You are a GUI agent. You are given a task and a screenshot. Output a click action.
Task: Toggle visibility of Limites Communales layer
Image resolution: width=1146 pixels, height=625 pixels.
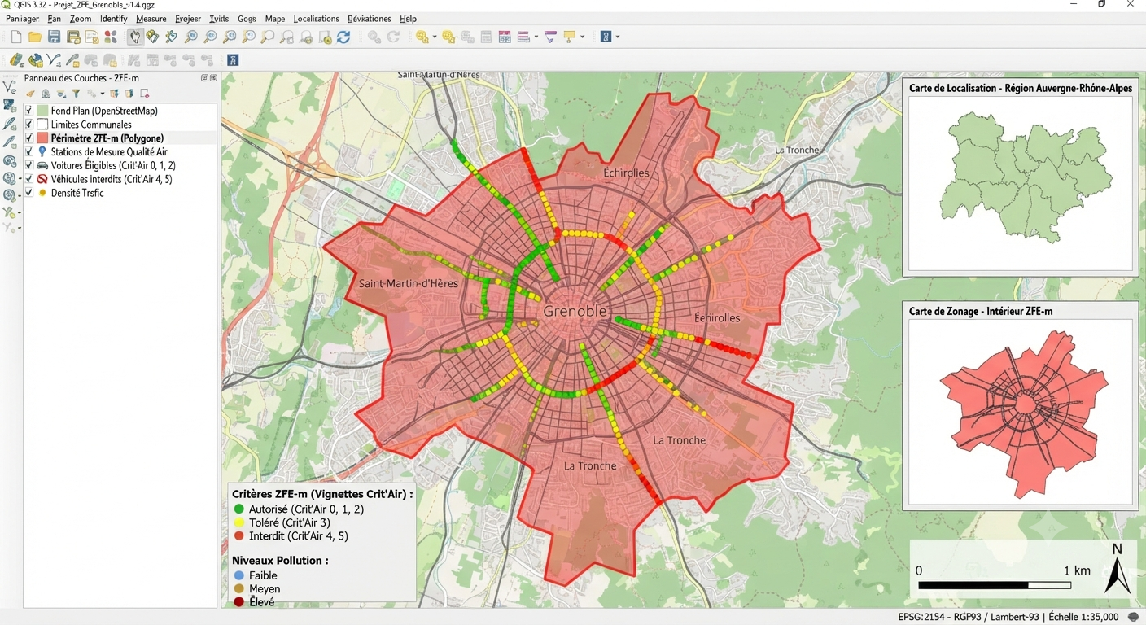coord(29,125)
